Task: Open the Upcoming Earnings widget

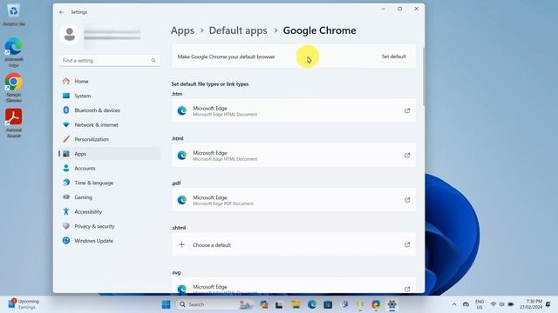Action: (x=24, y=304)
